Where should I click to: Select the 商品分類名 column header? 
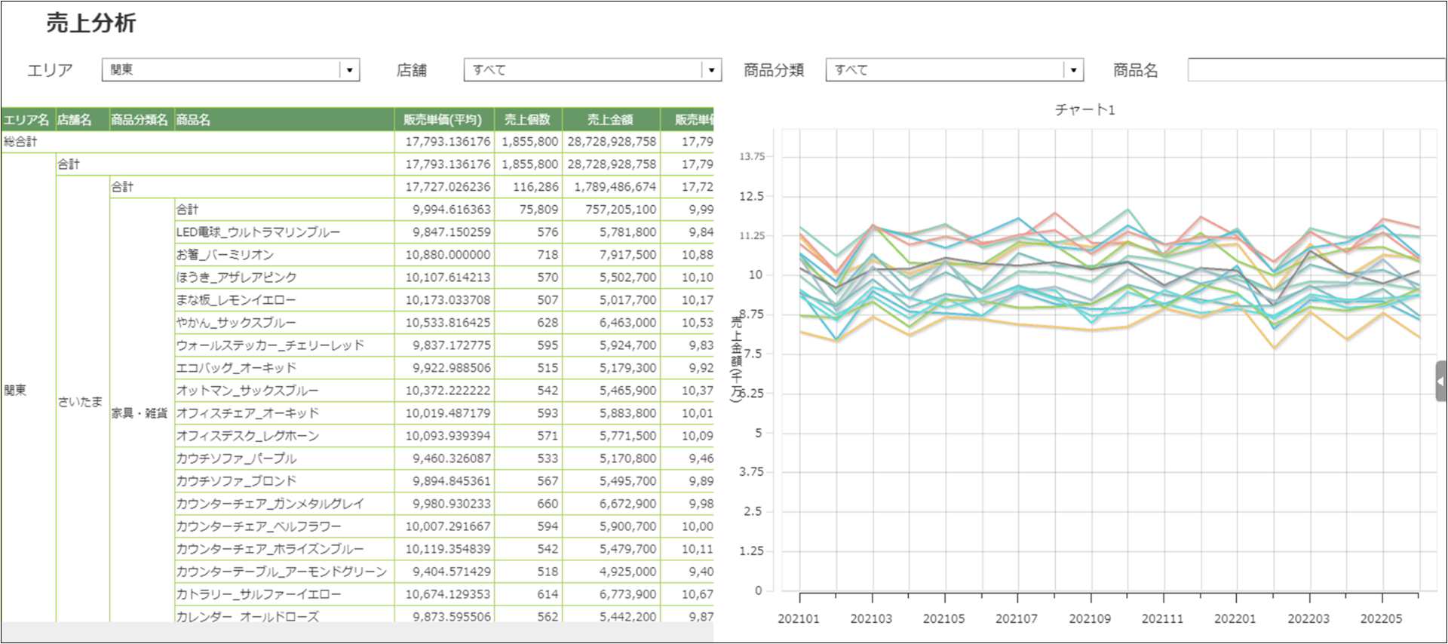pyautogui.click(x=140, y=120)
